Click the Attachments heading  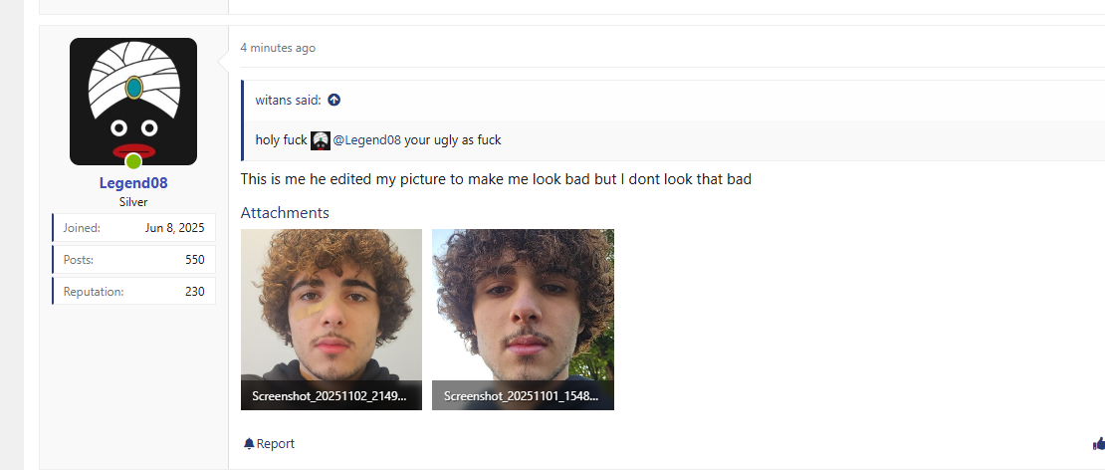[285, 213]
